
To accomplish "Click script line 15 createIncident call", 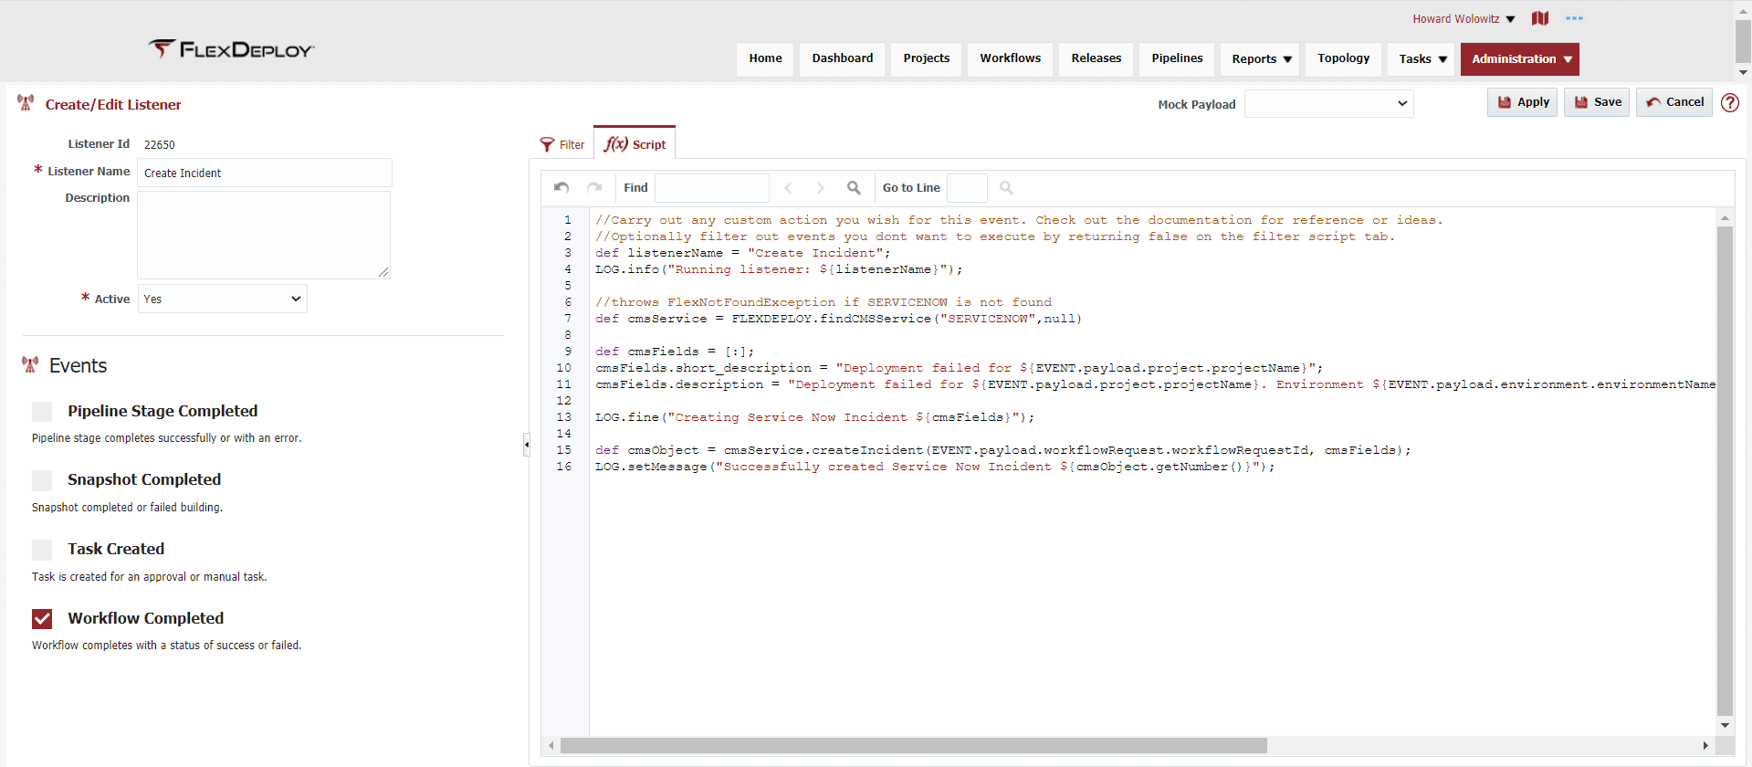I will (1003, 450).
